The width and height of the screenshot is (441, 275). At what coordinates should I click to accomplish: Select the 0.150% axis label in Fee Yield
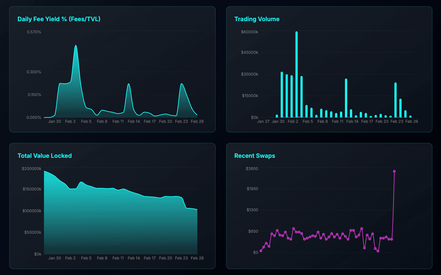point(34,95)
